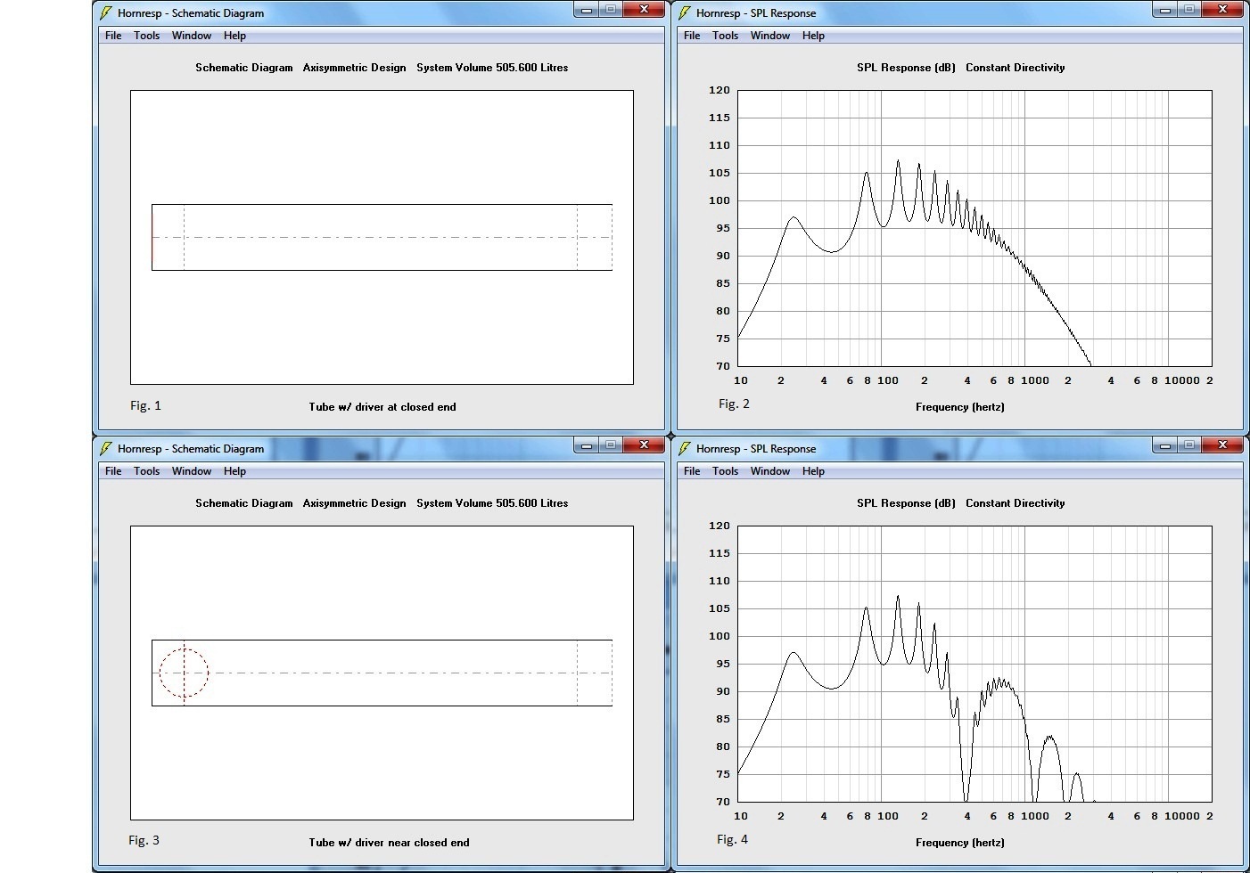Open File menu in Fig. 1 Schematic Diagram window
Image resolution: width=1250 pixels, height=873 pixels.
pos(113,36)
